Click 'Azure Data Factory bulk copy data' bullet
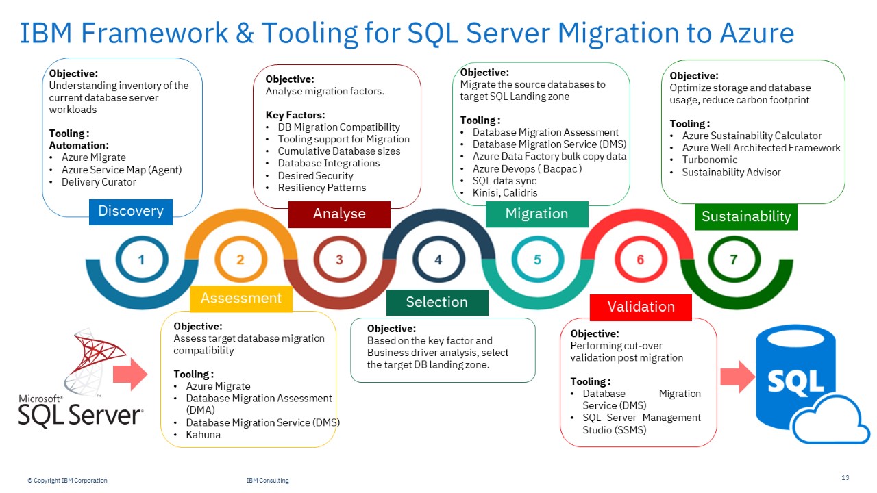Viewport: 877px width, 493px height. click(x=549, y=156)
